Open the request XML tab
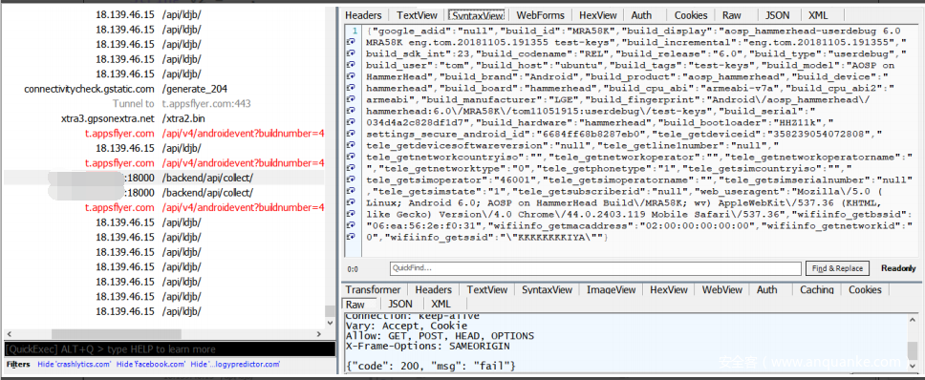 click(818, 16)
